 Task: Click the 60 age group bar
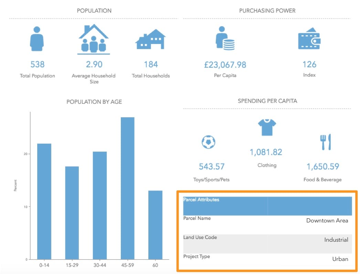155,225
